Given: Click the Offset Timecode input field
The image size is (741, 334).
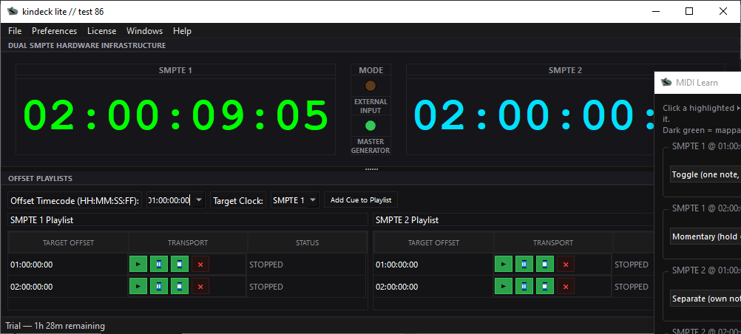Looking at the screenshot, I should tap(170, 200).
